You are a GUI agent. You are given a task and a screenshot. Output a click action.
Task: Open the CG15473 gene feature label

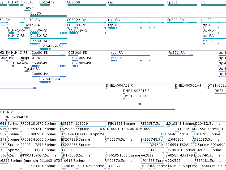pyautogui.click(x=47, y=2)
